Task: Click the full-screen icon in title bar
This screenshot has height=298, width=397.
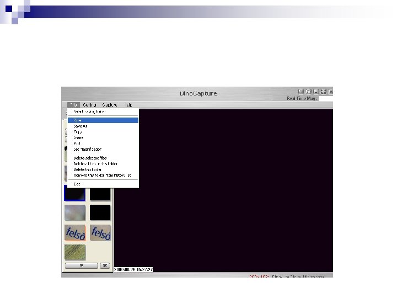Action: [x=323, y=92]
